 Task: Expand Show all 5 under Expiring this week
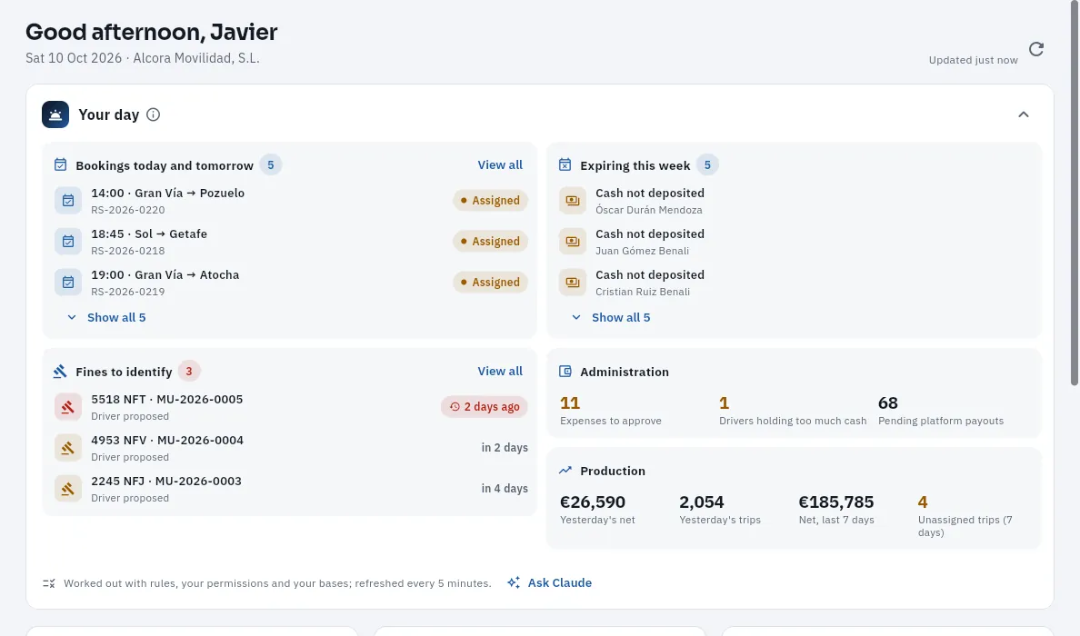coord(611,317)
